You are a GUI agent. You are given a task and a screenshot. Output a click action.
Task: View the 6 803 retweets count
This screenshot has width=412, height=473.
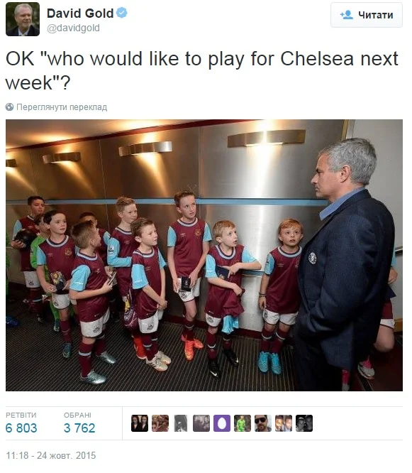pyautogui.click(x=21, y=428)
